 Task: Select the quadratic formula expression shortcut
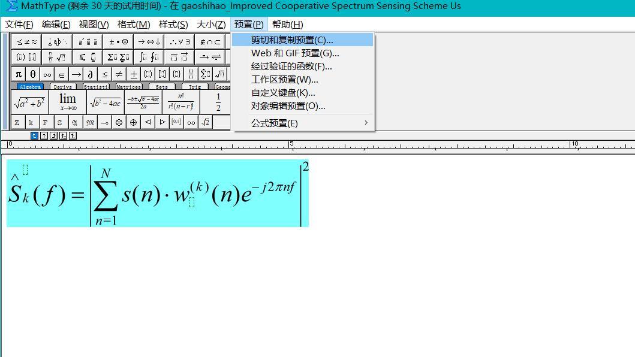tap(143, 102)
